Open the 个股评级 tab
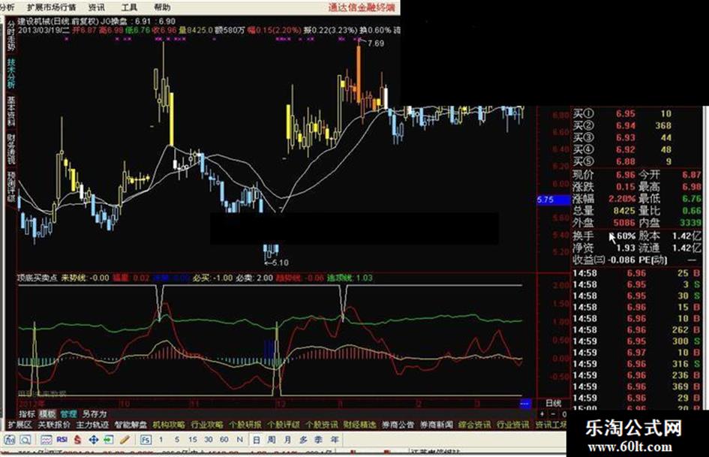709x457 pixels. point(284,425)
